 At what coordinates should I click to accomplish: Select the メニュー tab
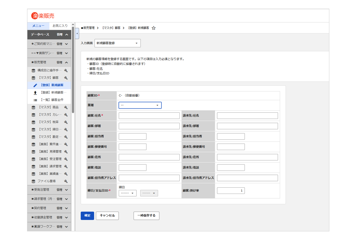(x=38, y=26)
